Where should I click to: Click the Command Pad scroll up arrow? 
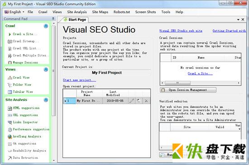point(54,23)
